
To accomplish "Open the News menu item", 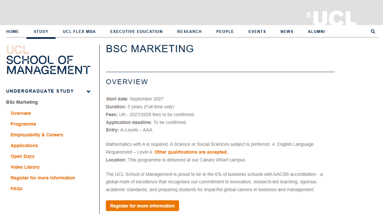I will click(x=287, y=32).
